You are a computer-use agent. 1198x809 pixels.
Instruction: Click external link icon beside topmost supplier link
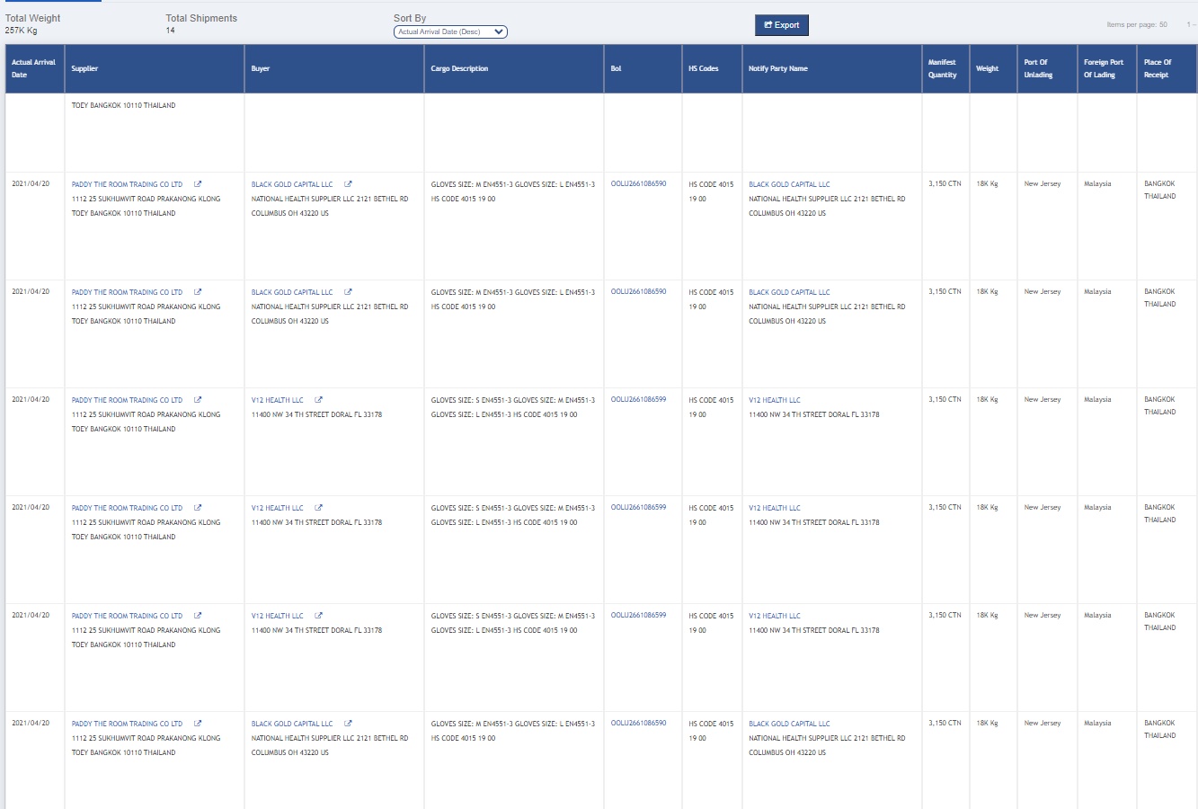click(198, 184)
